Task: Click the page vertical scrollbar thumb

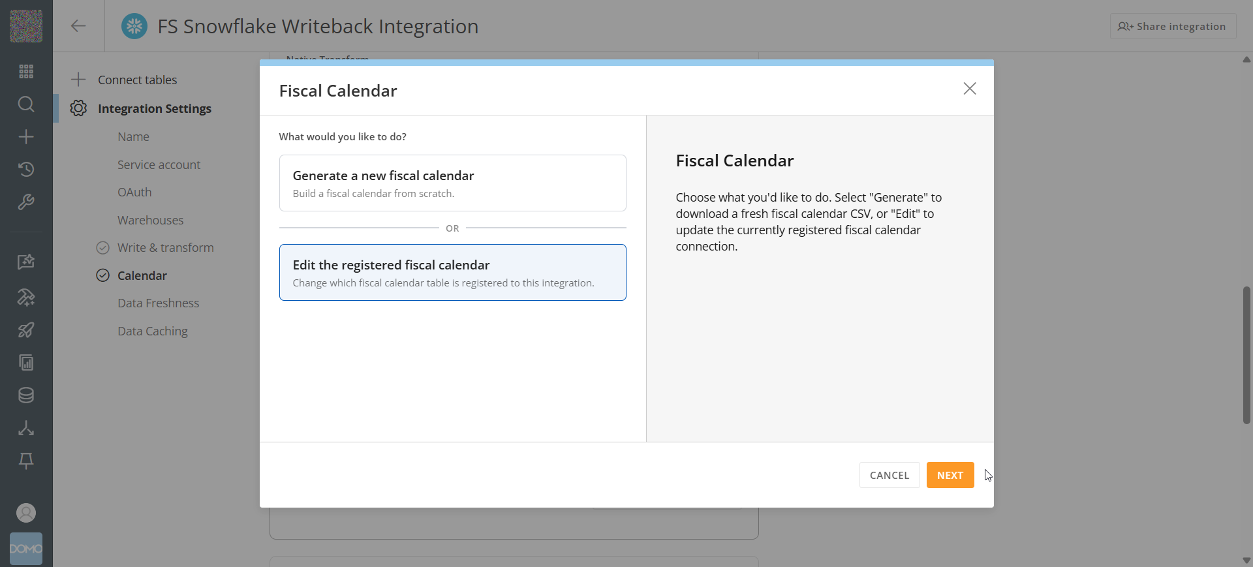Action: tap(1246, 355)
